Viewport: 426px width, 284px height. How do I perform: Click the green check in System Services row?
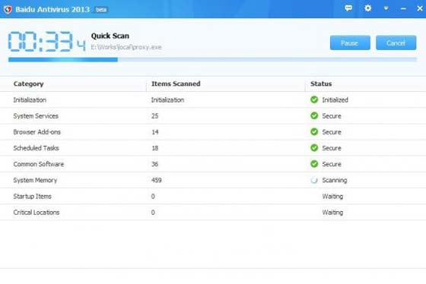click(x=314, y=115)
